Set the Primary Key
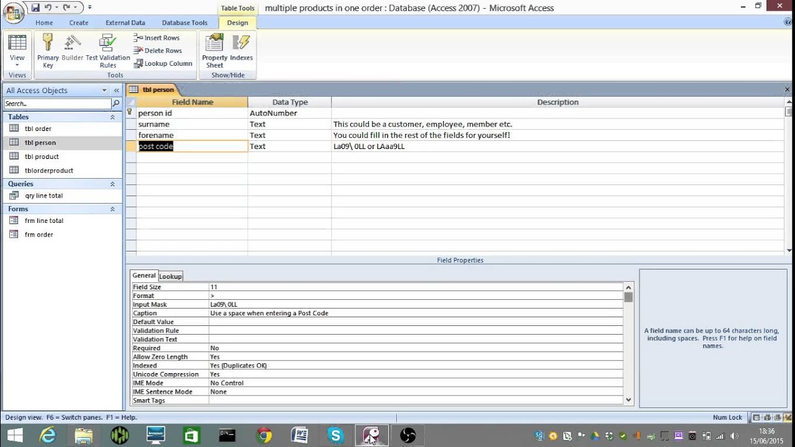 click(48, 52)
